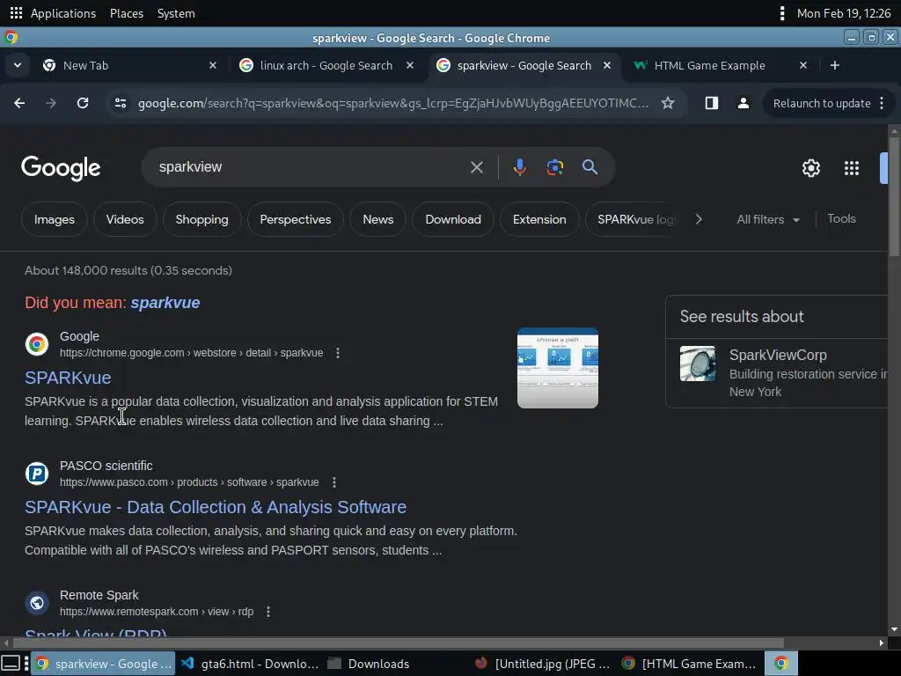901x676 pixels.
Task: Click the PASCO scientific site favicon
Action: pos(37,473)
